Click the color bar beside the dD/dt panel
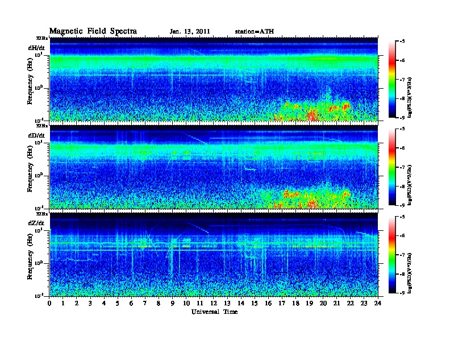450x348 pixels. click(x=392, y=167)
